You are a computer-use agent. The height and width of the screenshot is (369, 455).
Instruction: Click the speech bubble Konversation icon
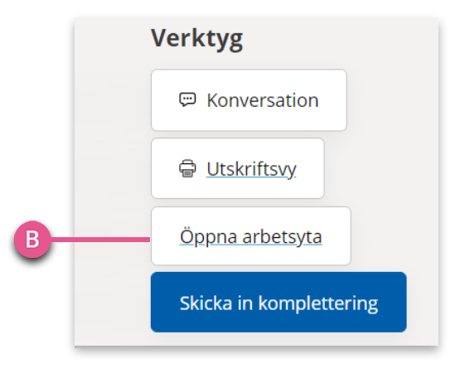(x=187, y=100)
